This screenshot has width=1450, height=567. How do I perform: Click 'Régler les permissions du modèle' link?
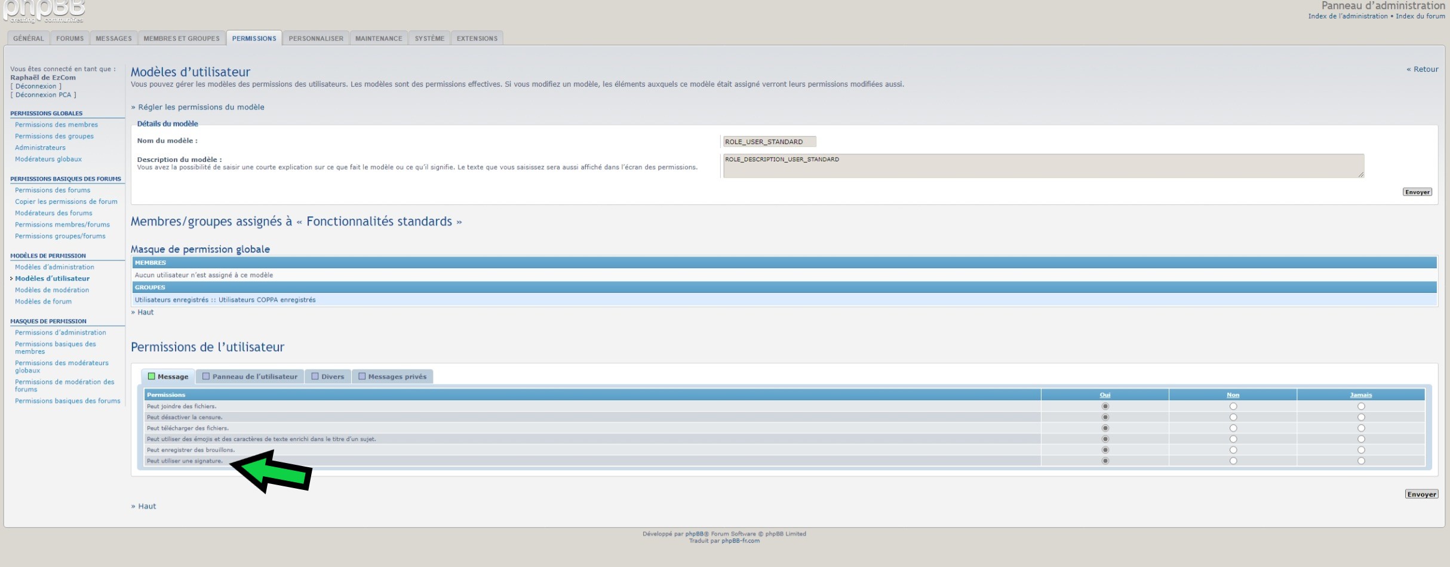click(x=201, y=107)
